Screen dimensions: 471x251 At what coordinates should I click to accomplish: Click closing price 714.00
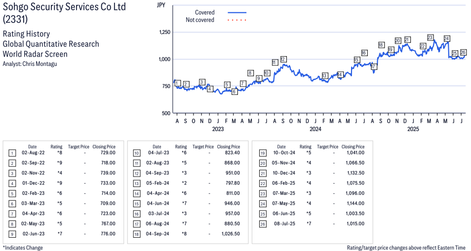tap(108, 193)
